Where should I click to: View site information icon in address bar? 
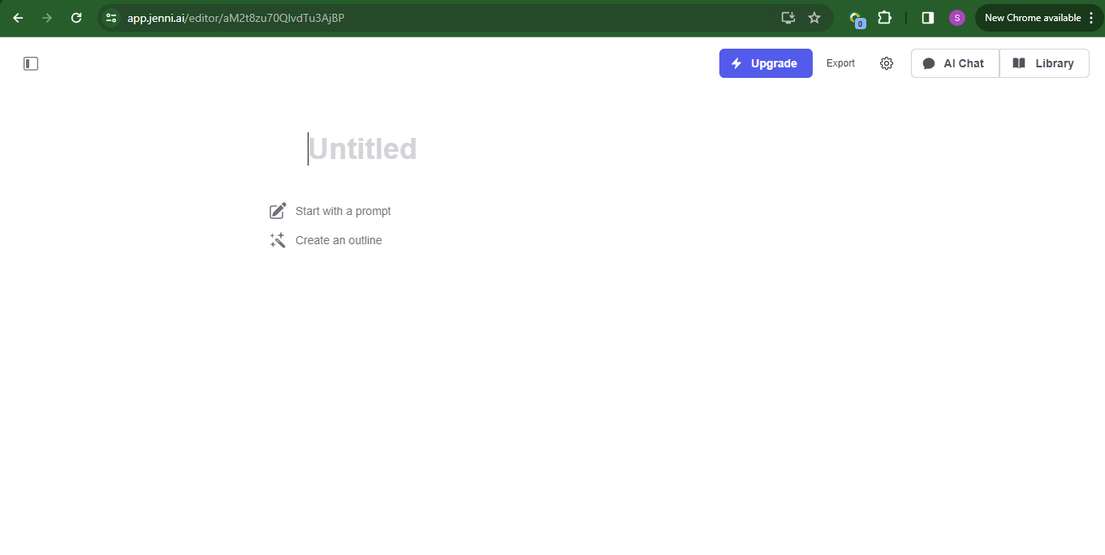(111, 18)
